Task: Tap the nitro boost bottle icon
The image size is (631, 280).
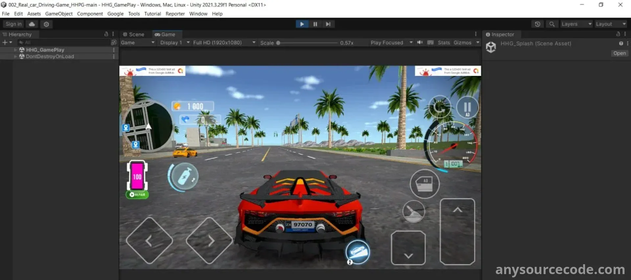Action: (185, 177)
